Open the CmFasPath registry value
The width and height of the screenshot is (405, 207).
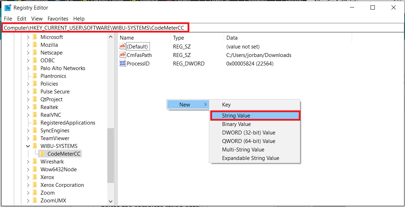click(138, 55)
